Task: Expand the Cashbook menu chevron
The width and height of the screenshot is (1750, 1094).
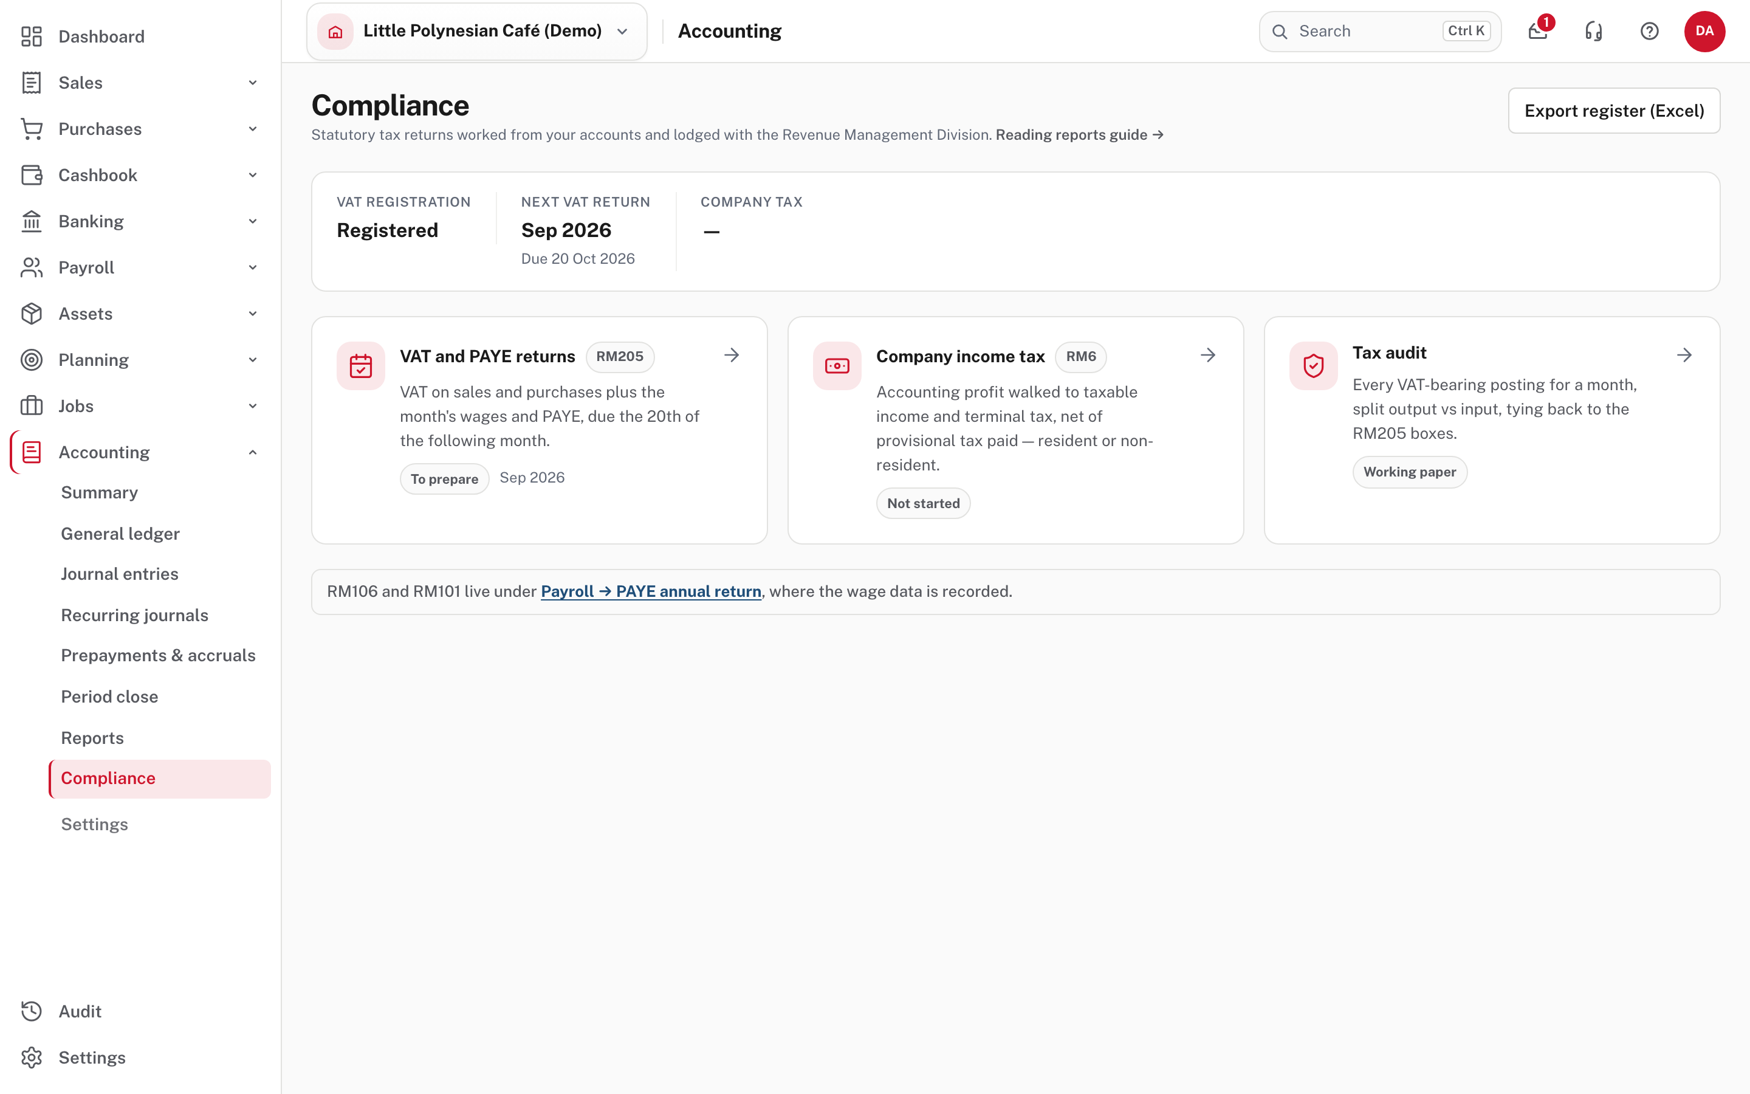Action: [252, 175]
